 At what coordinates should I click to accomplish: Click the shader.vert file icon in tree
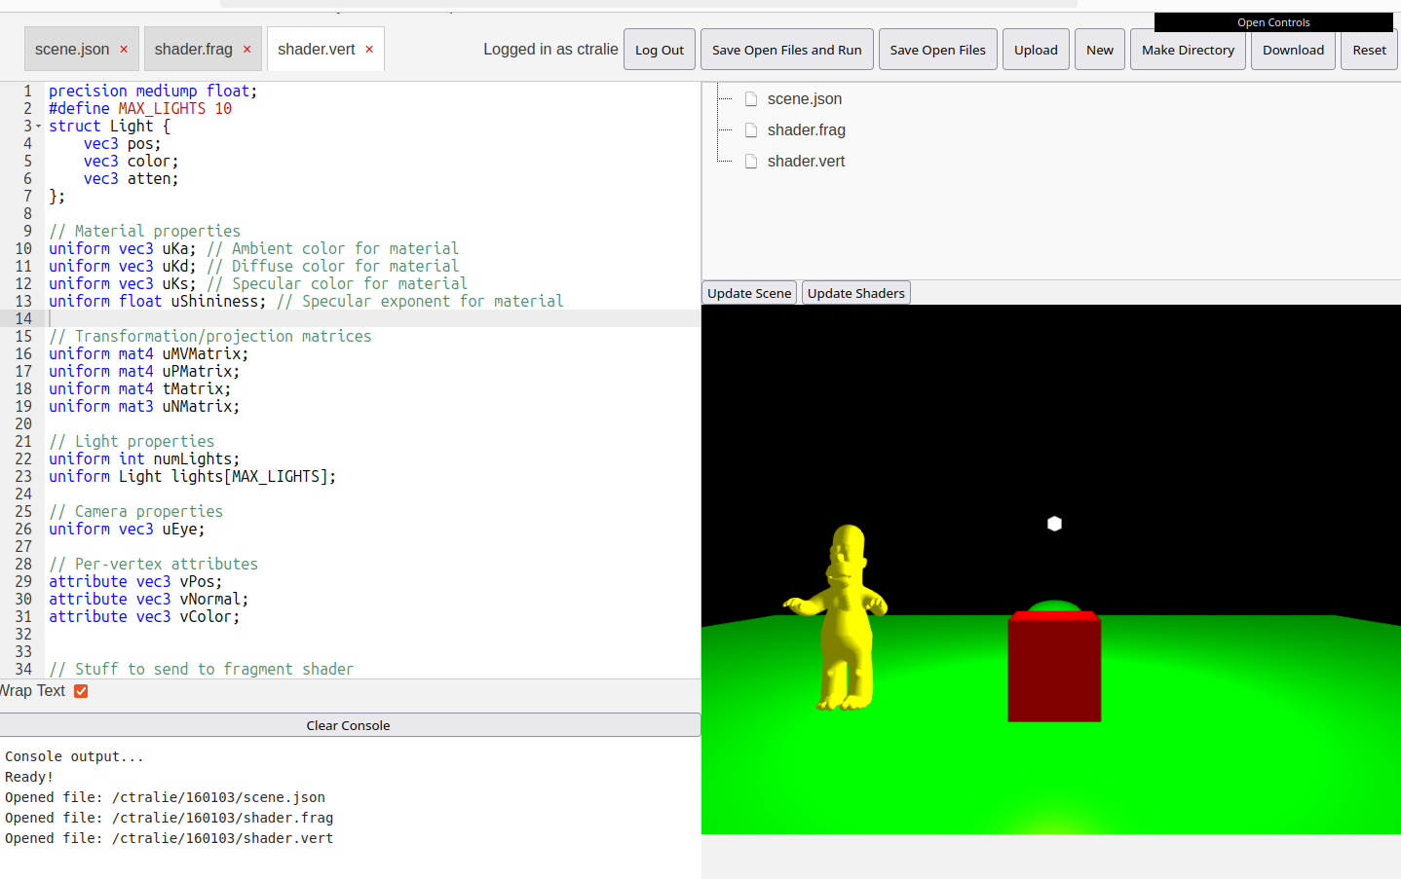click(x=751, y=162)
